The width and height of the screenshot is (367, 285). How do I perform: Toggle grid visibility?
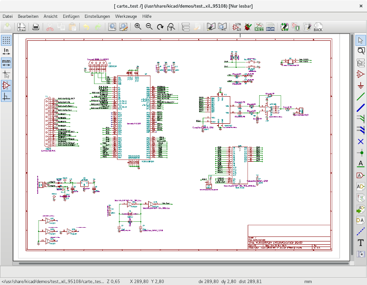point(6,39)
